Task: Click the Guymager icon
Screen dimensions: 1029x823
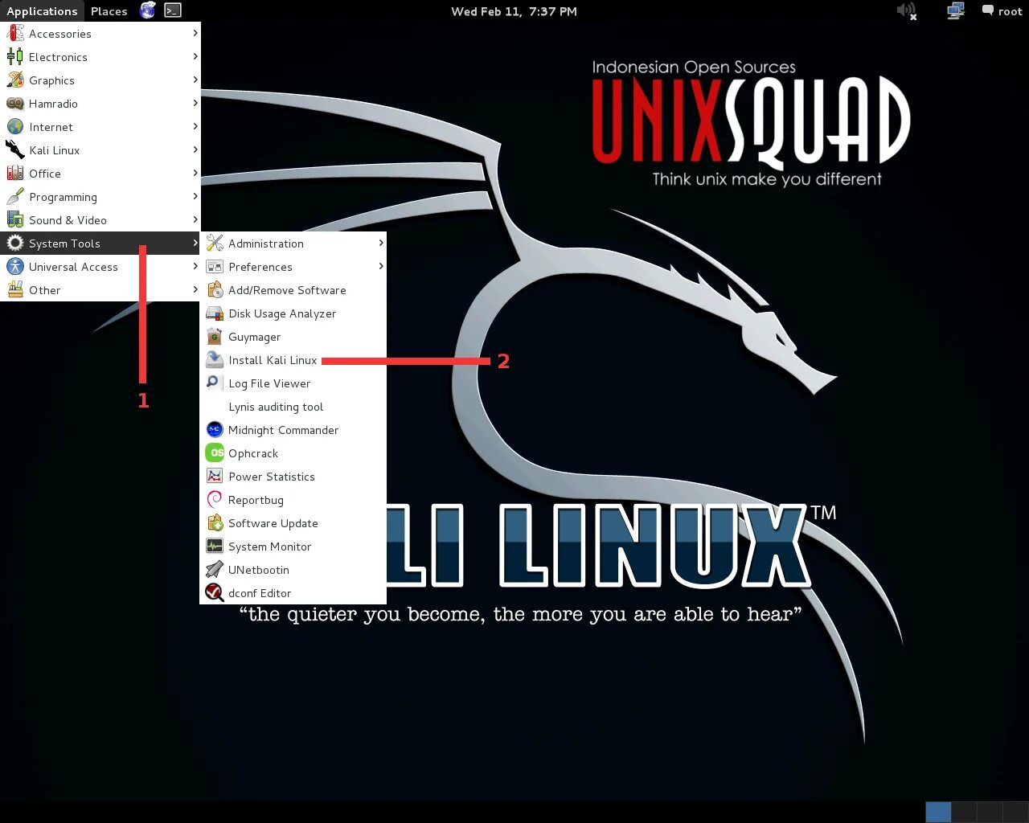Action: pos(215,337)
